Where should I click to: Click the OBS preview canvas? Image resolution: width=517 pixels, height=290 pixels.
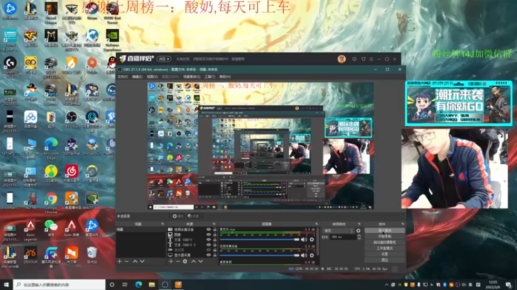[260, 146]
